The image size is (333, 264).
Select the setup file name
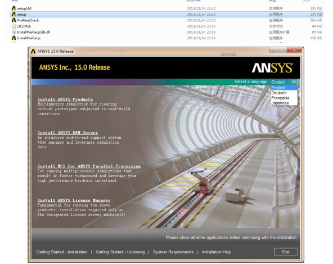click(x=22, y=15)
